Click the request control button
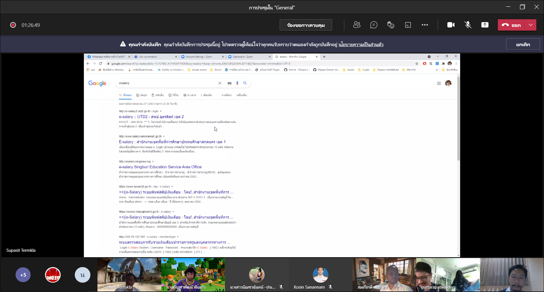This screenshot has height=292, width=544. coord(306,25)
